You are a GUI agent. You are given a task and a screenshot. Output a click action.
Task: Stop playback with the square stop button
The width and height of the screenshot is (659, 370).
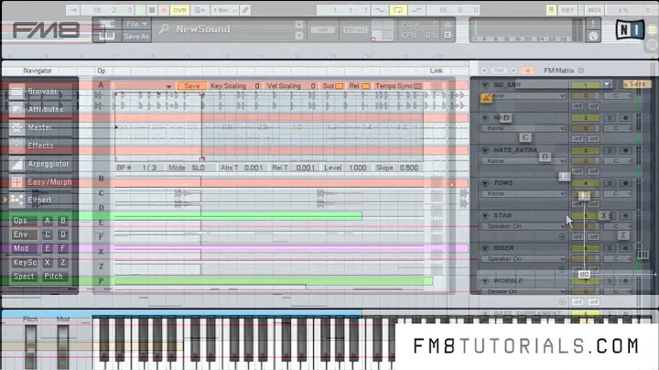[152, 10]
